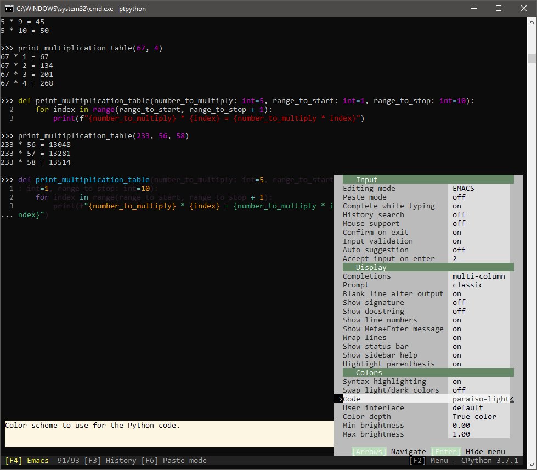Click the Input section header

click(428, 179)
